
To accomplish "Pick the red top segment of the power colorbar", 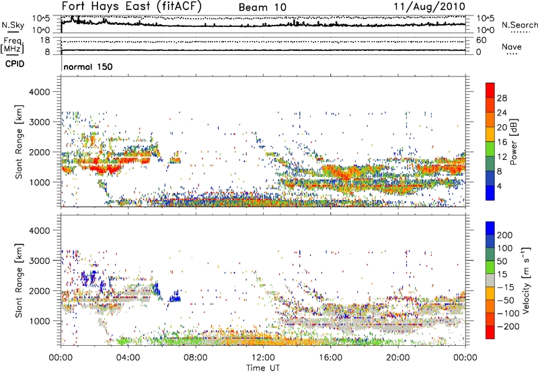I will pyautogui.click(x=490, y=91).
